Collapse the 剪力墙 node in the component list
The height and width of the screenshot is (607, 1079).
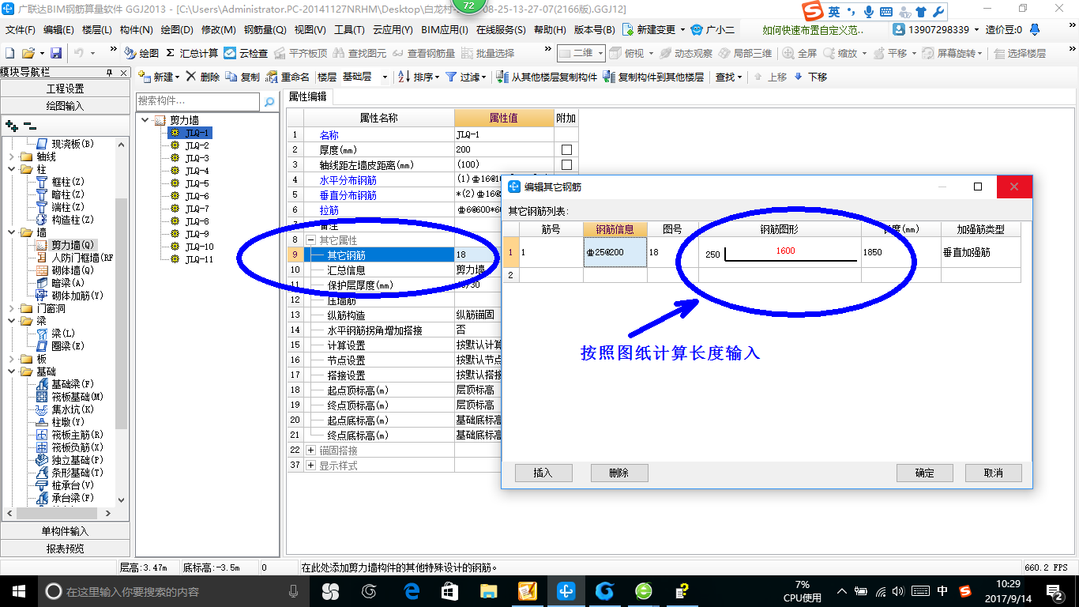point(145,120)
